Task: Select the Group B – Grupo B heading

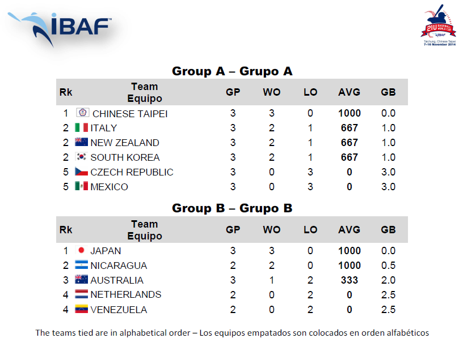Action: click(x=232, y=208)
